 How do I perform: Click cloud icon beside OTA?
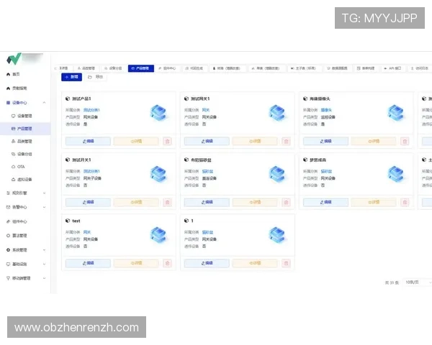(13, 167)
